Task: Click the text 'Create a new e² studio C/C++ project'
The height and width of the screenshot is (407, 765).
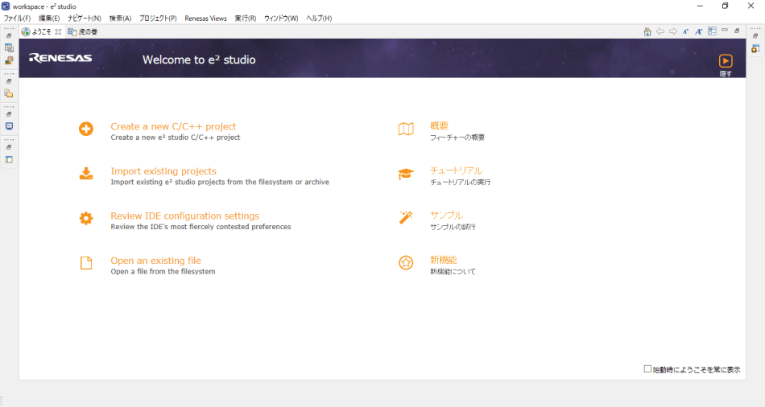Action: tap(176, 138)
